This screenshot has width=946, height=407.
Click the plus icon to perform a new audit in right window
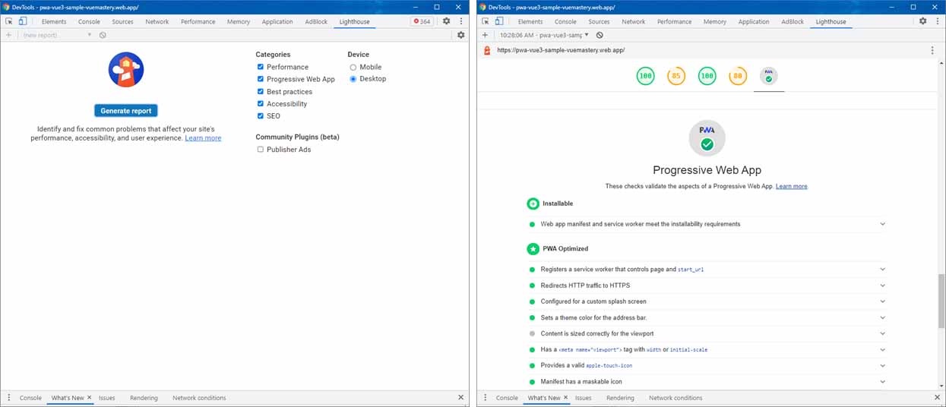pyautogui.click(x=485, y=35)
